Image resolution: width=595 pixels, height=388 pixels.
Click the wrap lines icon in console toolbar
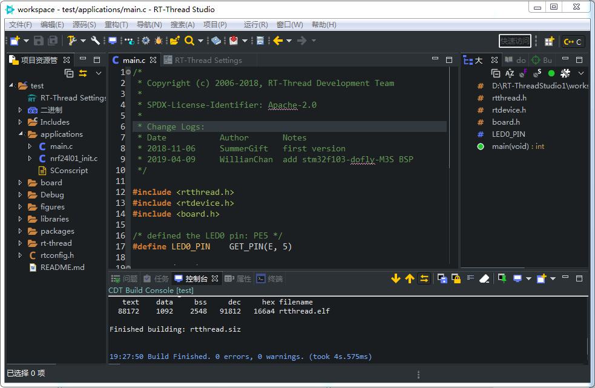(470, 278)
